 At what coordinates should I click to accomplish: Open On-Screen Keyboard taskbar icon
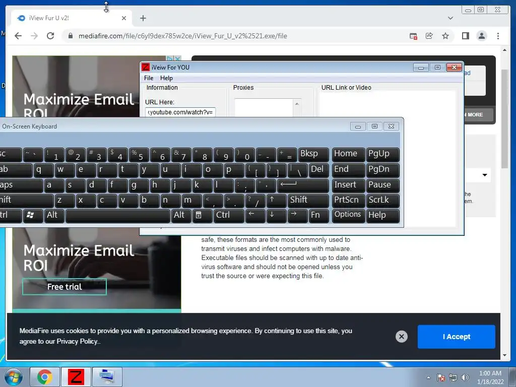tap(107, 377)
